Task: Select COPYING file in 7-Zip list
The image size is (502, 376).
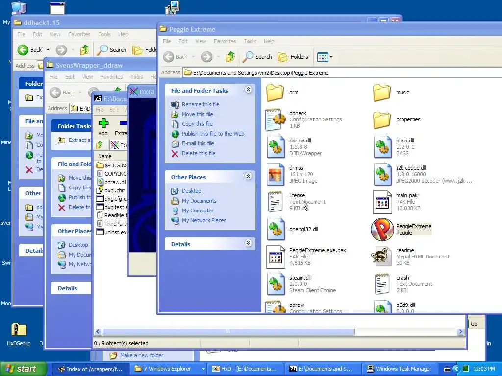Action: pos(112,174)
